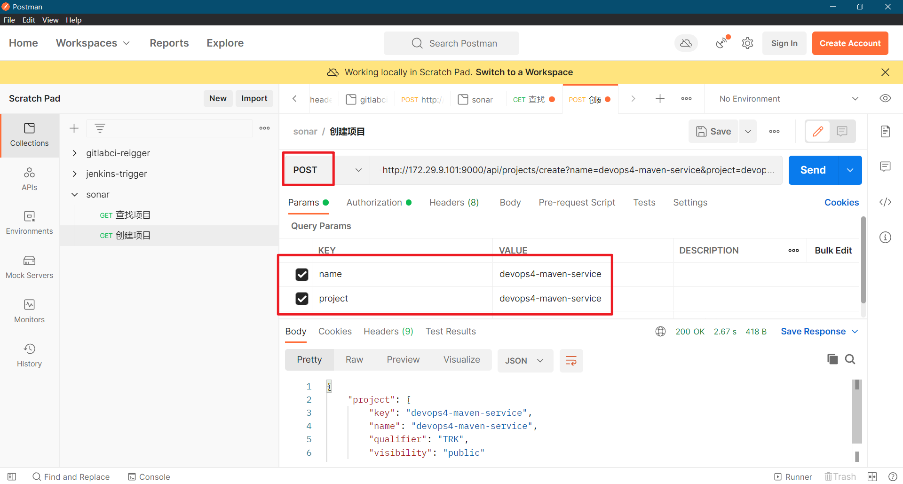
Task: Switch response view to Raw
Action: (x=354, y=360)
